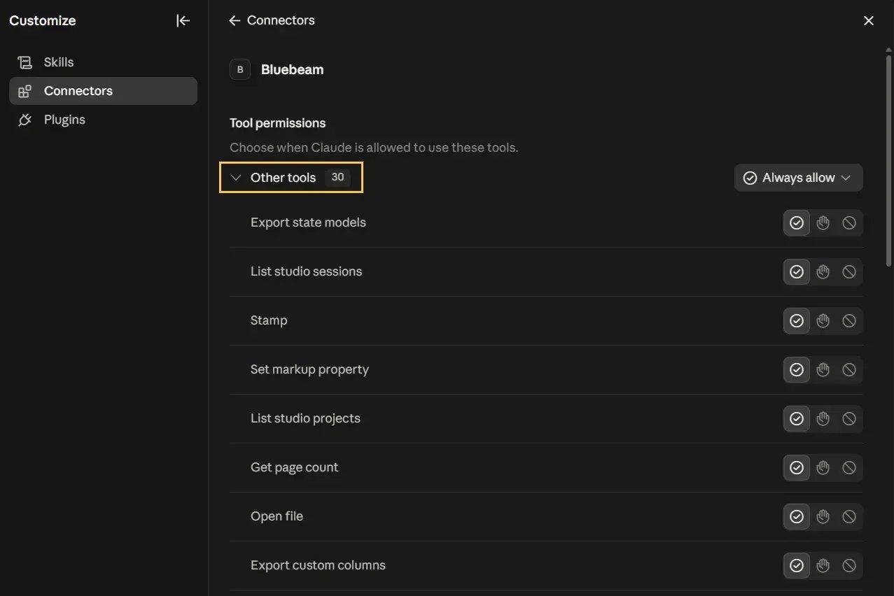Click the Set markup property label
The width and height of the screenshot is (894, 596).
pos(309,369)
